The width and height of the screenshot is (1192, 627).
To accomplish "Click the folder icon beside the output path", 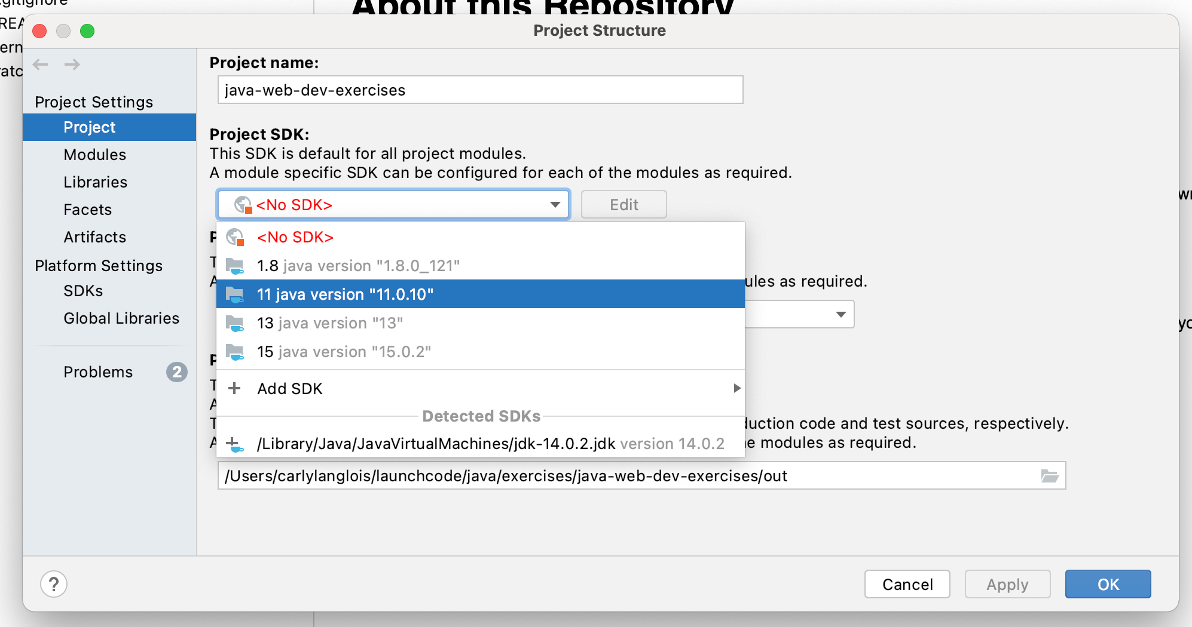I will coord(1049,475).
